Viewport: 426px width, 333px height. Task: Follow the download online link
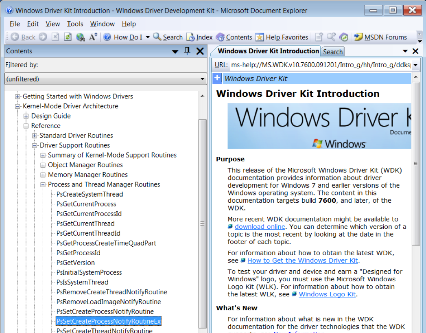coord(260,227)
